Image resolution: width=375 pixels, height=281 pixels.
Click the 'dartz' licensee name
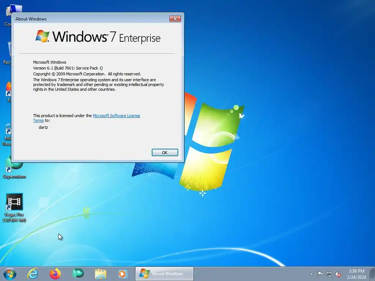[x=43, y=127]
